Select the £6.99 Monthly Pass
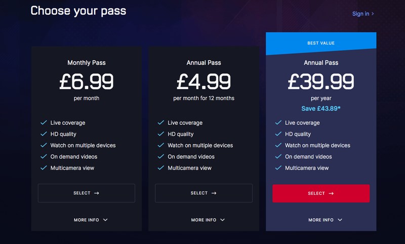The width and height of the screenshot is (405, 244). pyautogui.click(x=87, y=193)
